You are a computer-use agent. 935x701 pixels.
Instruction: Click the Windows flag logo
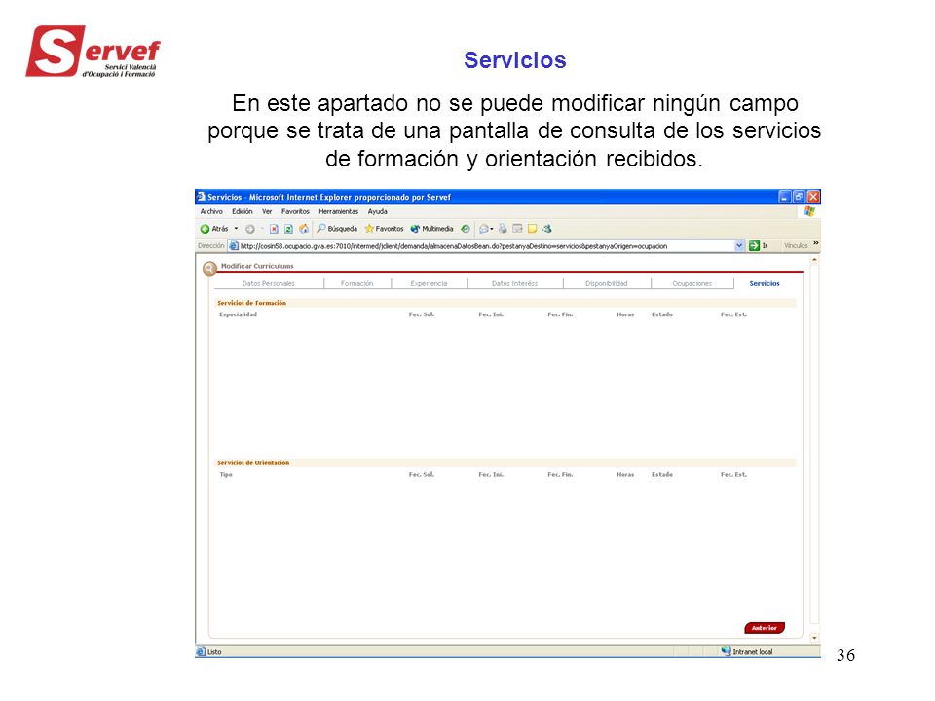click(809, 211)
